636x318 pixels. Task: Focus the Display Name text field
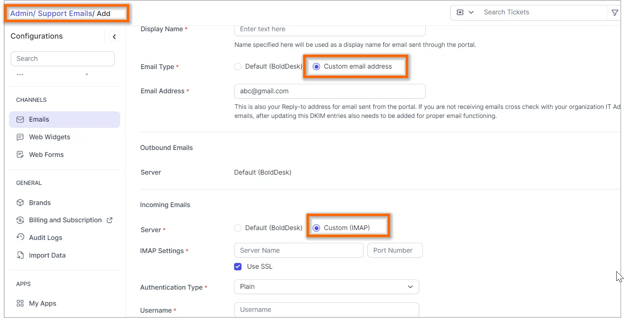(330, 30)
